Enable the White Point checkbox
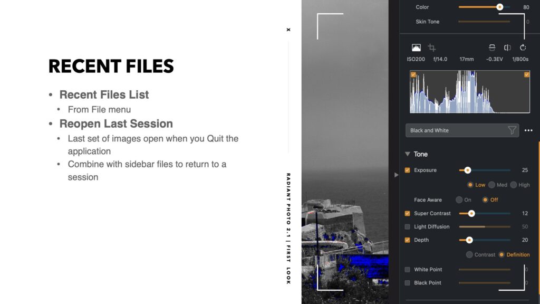The image size is (540, 304). click(x=408, y=270)
